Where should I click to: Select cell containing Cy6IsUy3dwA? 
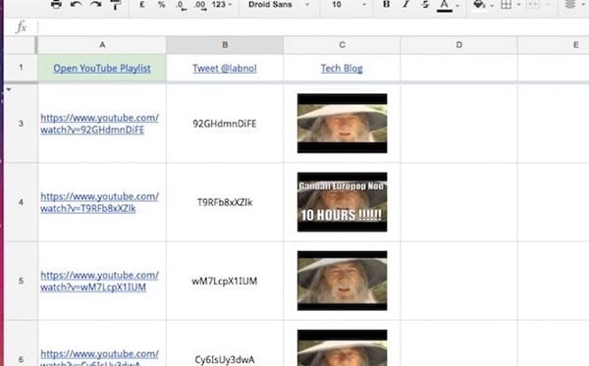coord(225,343)
